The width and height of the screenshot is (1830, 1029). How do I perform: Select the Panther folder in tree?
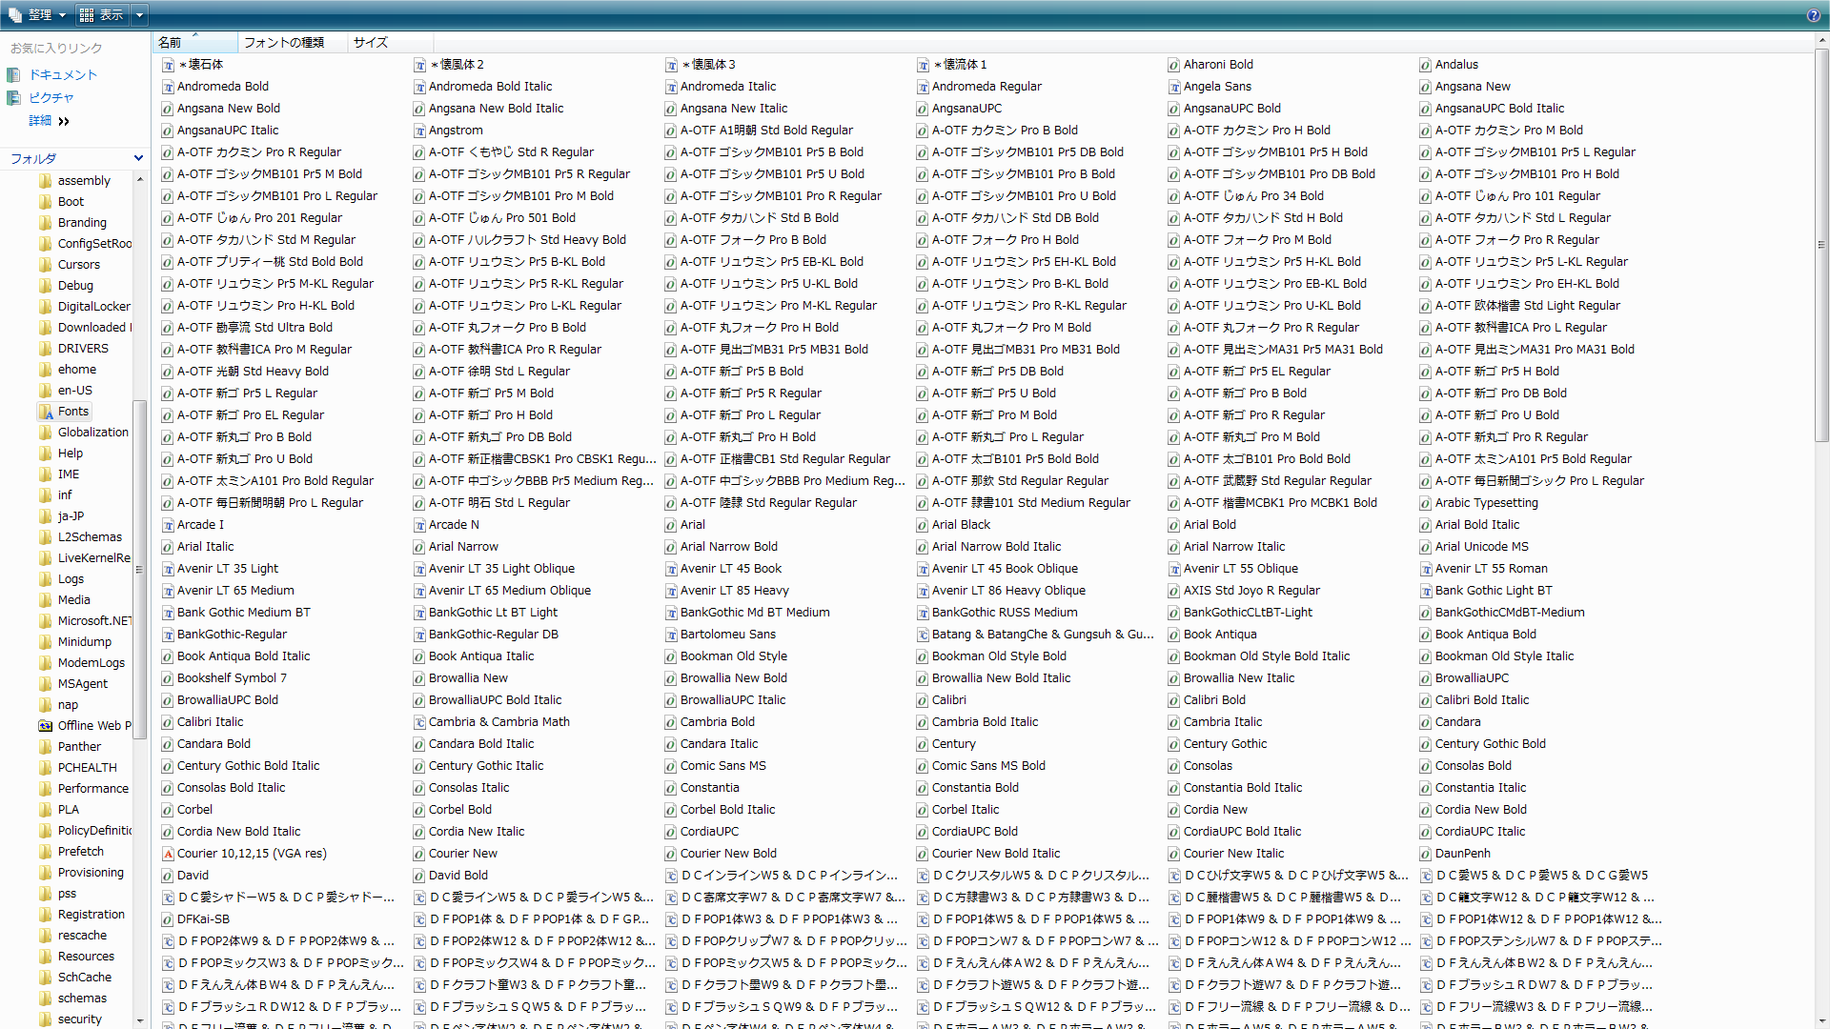pos(79,747)
